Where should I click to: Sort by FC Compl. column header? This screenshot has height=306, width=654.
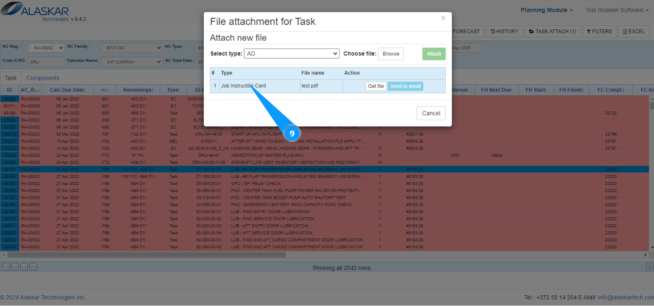point(611,90)
